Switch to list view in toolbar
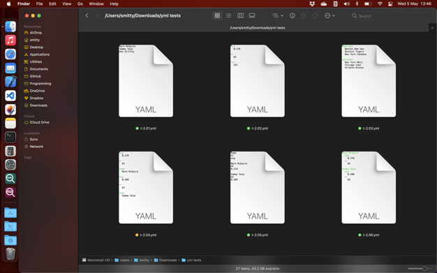This screenshot has width=437, height=273. tap(228, 15)
